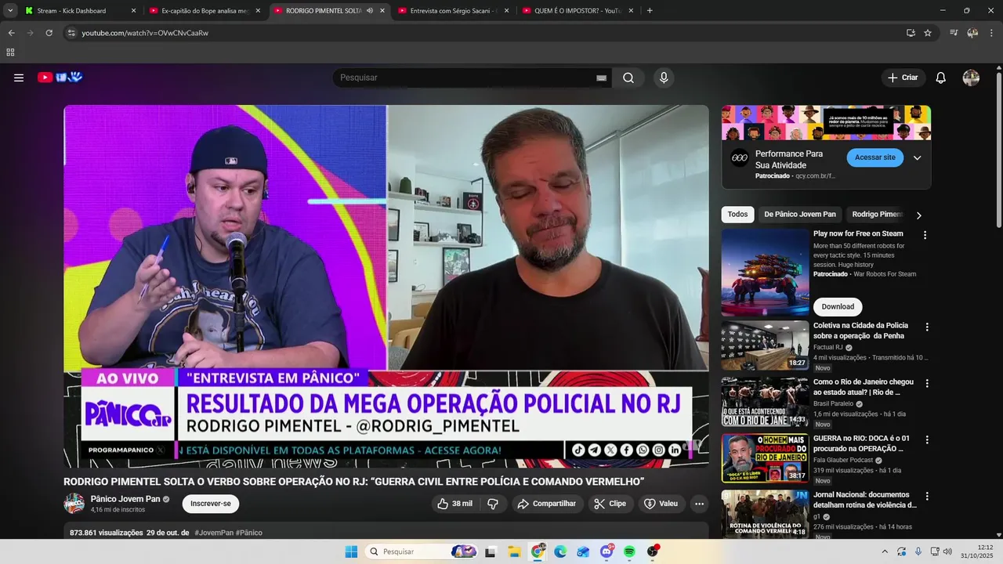Filter by Rodrigo Pimentel chip
This screenshot has width=1003, height=564.
coord(878,215)
